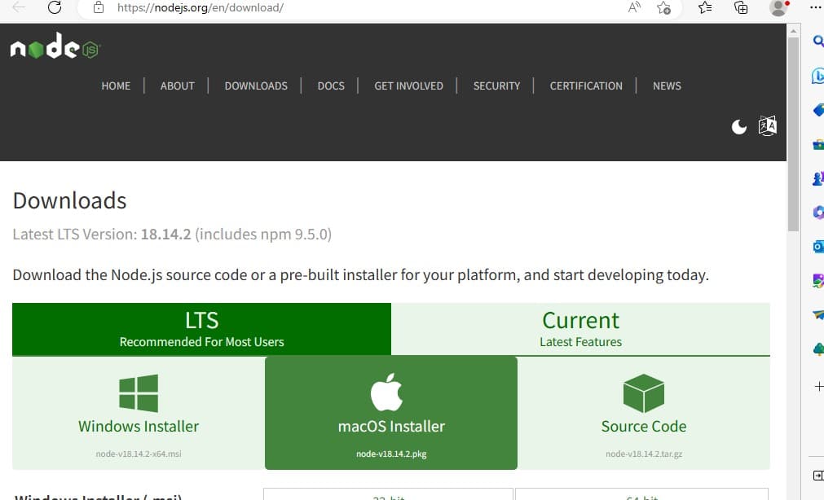This screenshot has height=500, width=824.
Task: Click the Node.js logo
Action: (x=55, y=46)
